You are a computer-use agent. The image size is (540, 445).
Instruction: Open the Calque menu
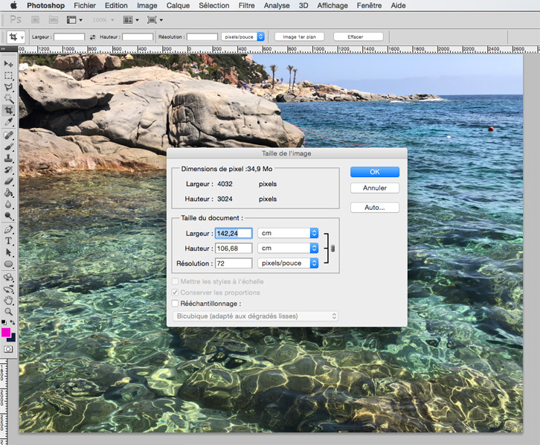pyautogui.click(x=178, y=5)
